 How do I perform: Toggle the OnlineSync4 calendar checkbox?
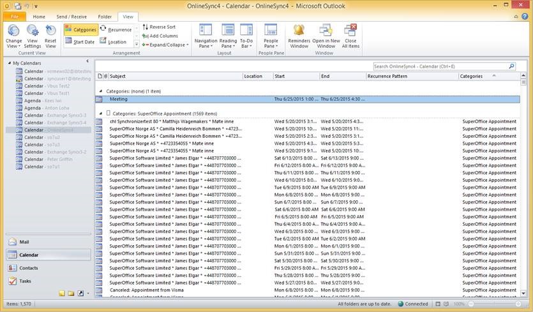(19, 130)
